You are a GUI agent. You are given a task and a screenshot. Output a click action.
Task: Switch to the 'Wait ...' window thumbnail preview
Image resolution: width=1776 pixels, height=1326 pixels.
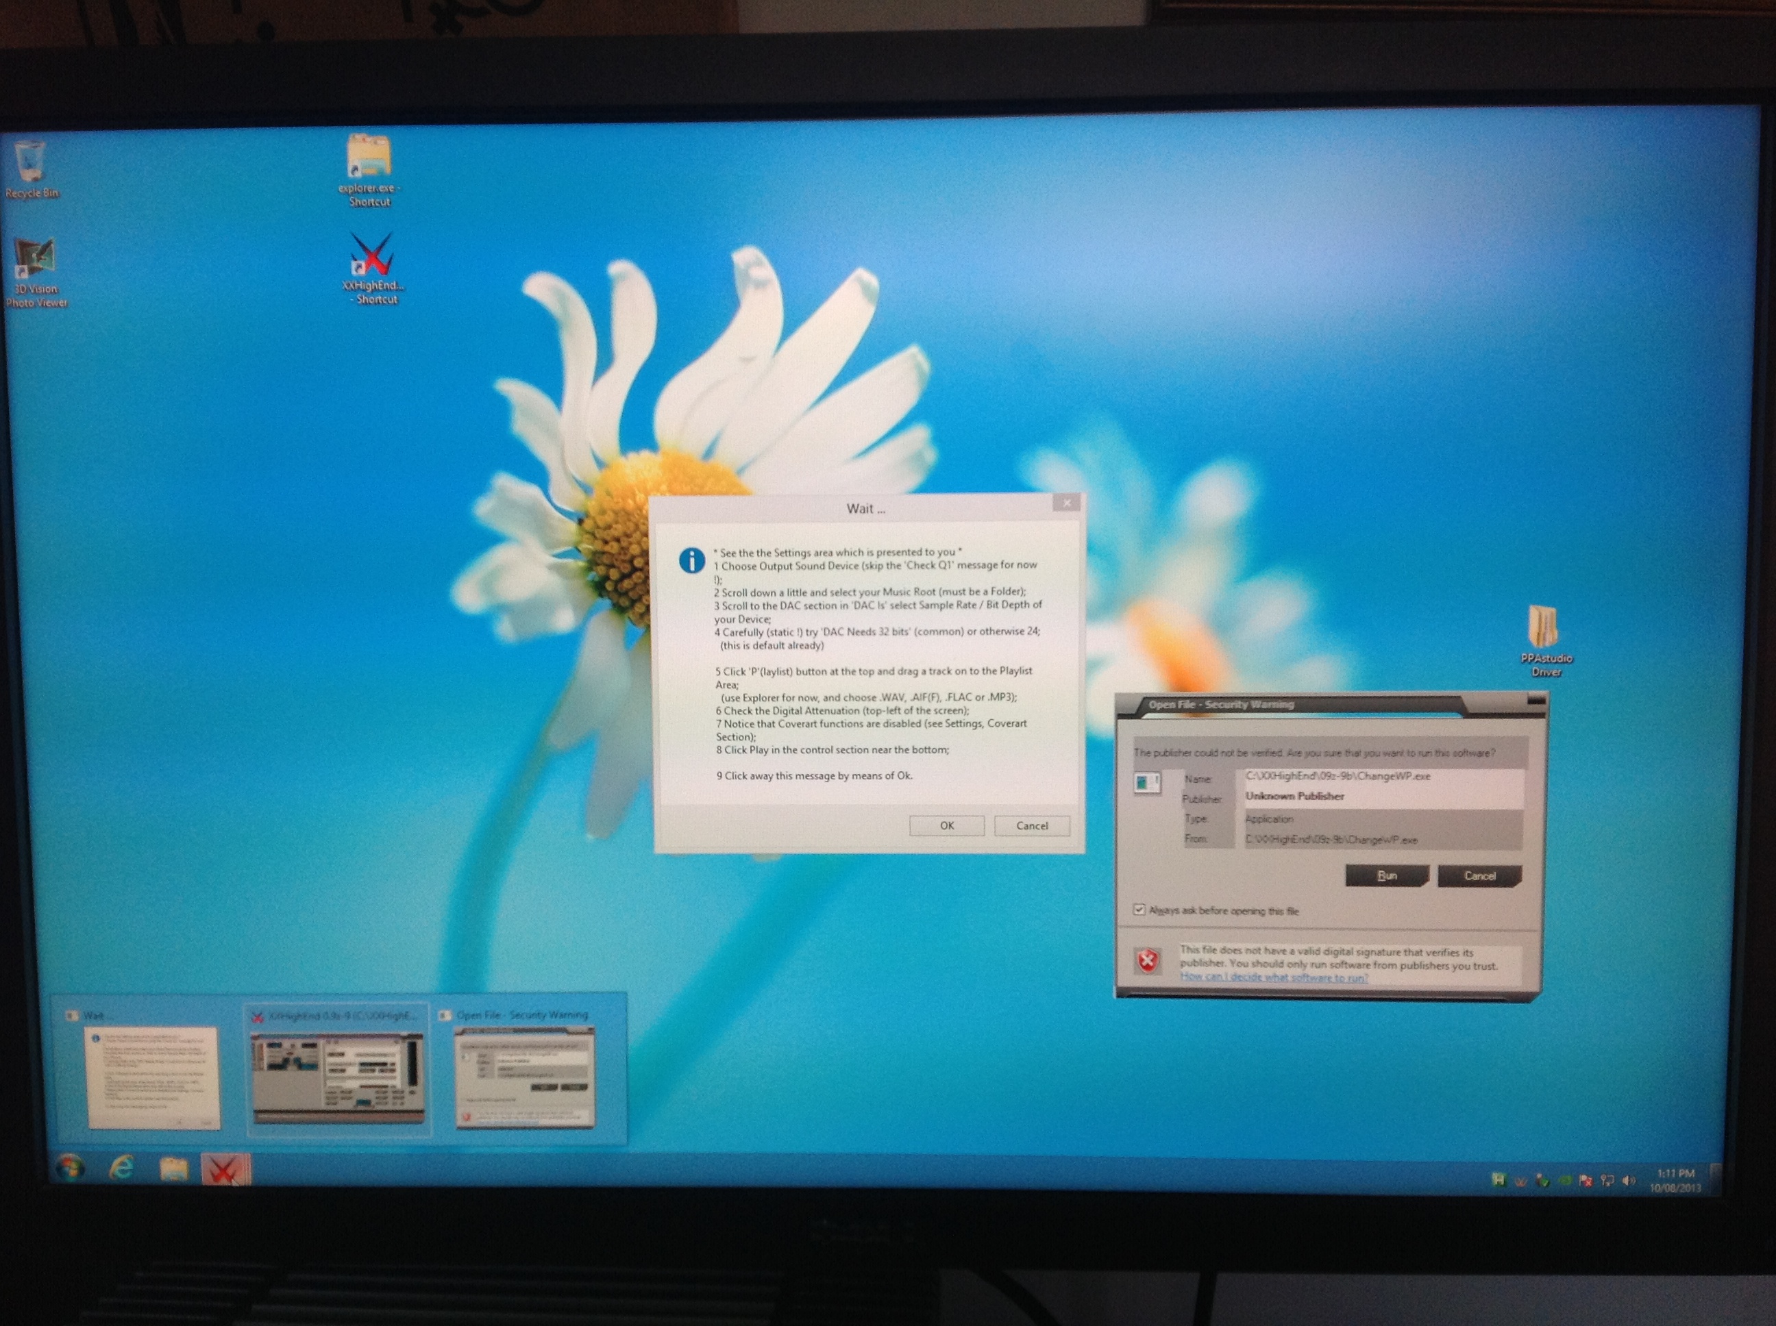[151, 1077]
